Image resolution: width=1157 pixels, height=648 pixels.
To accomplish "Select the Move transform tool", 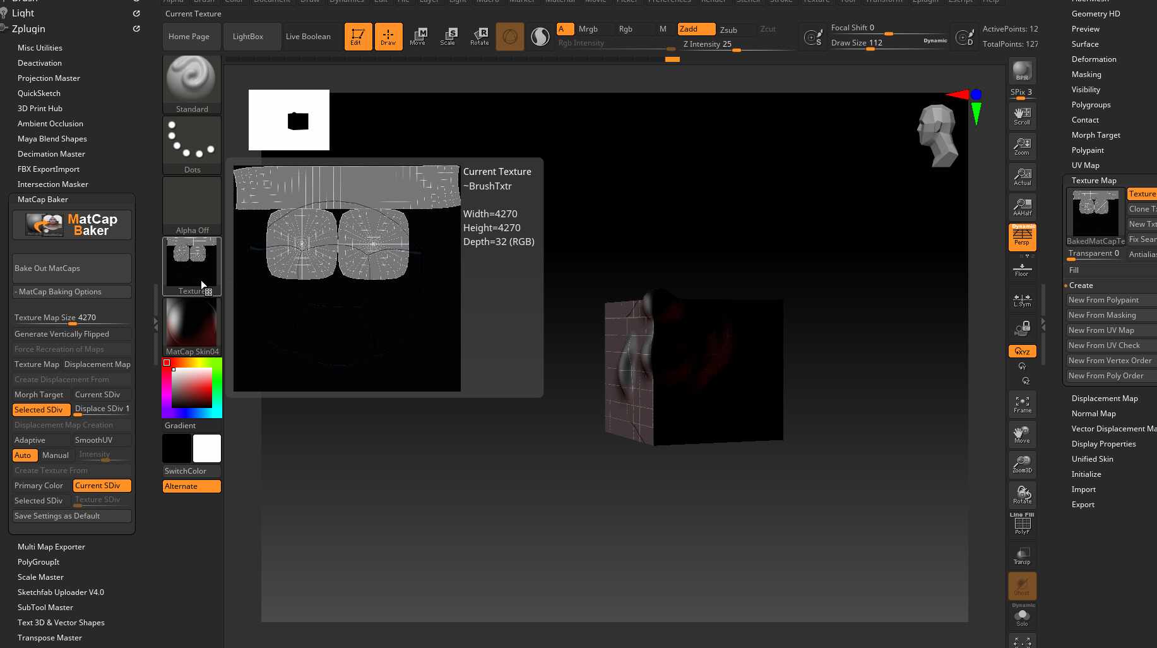I will click(x=418, y=37).
